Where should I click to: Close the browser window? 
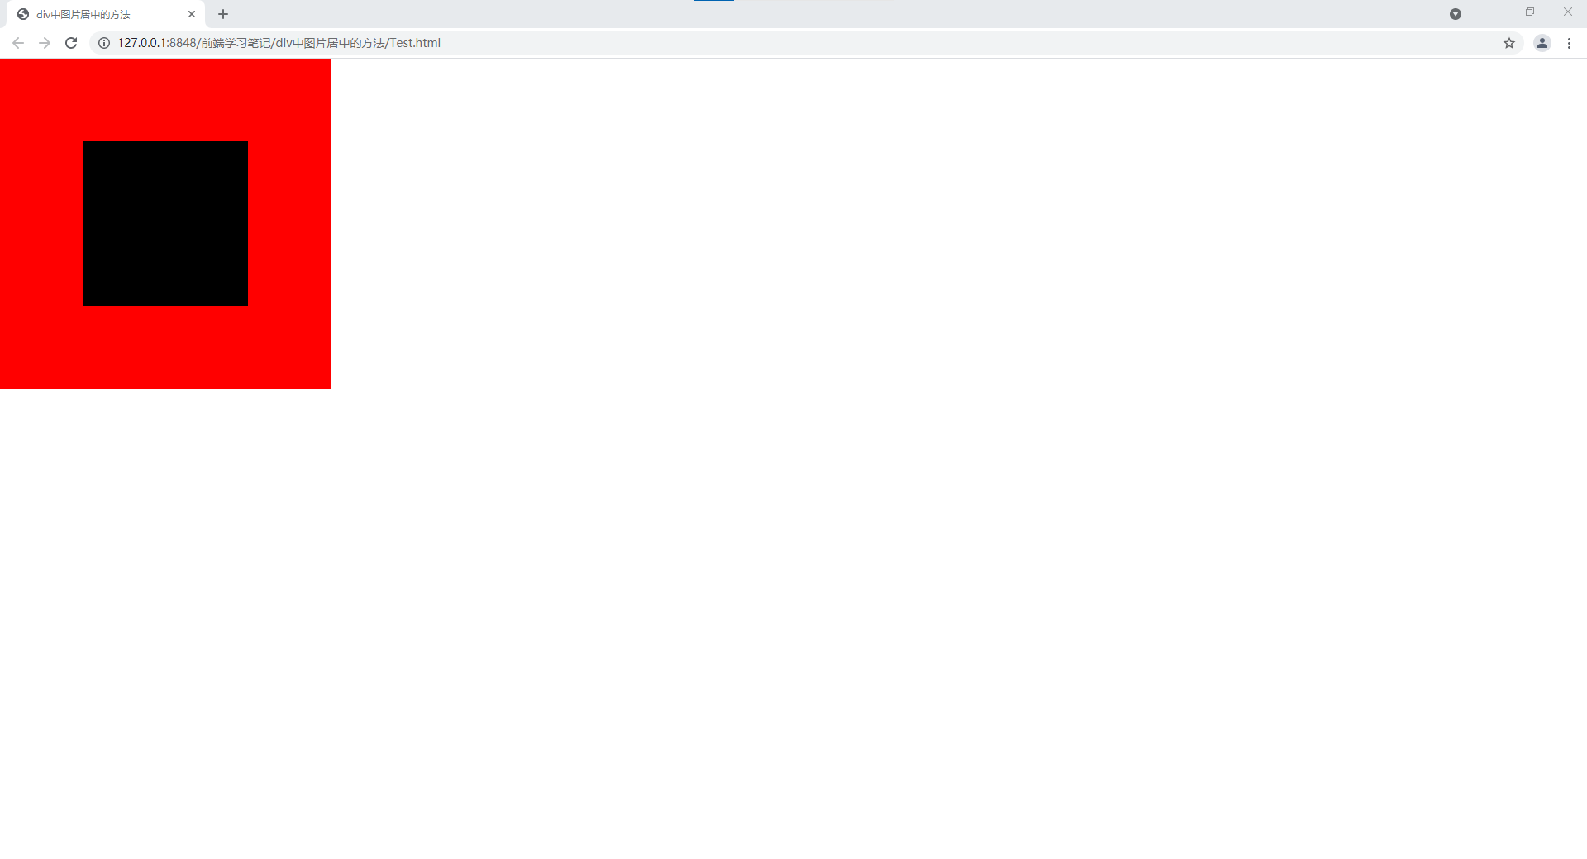1568,12
